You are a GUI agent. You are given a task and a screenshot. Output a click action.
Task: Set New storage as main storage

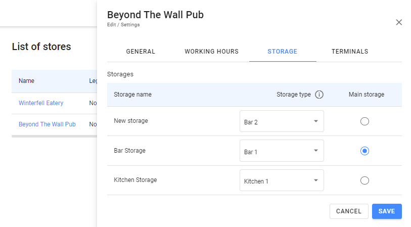pyautogui.click(x=365, y=121)
